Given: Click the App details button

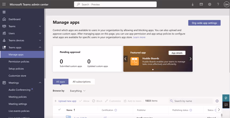Looking at the screenshot, I should point(177,53).
